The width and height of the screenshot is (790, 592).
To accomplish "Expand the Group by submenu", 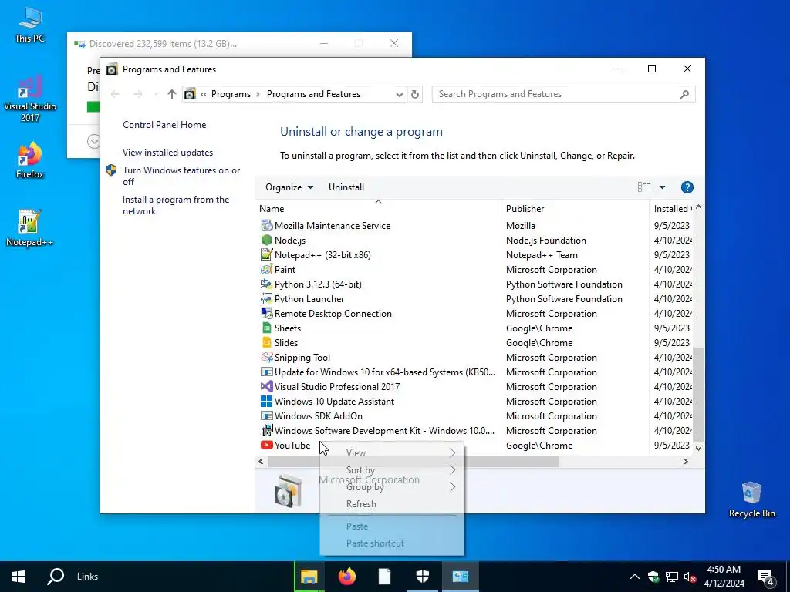I will [392, 487].
